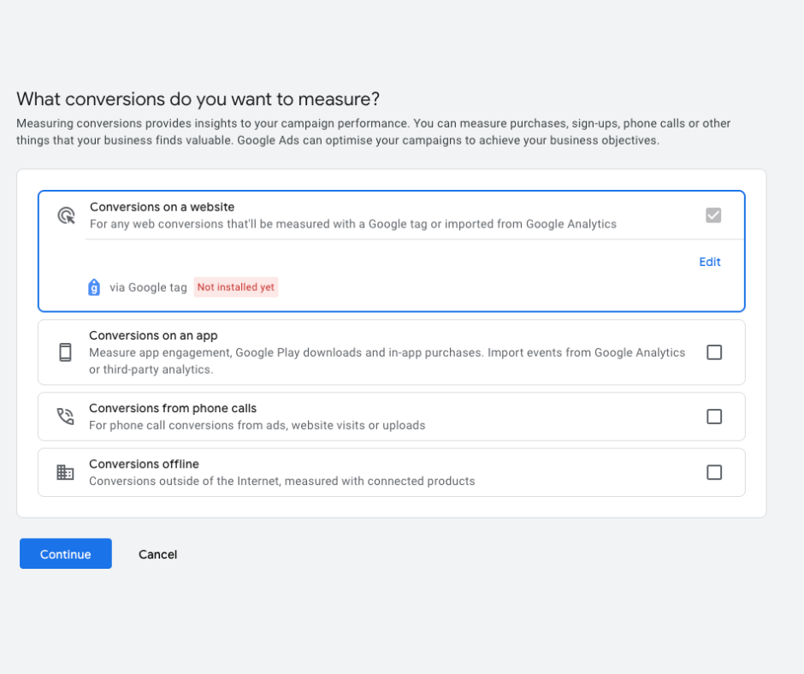The height and width of the screenshot is (674, 804).
Task: Click the blue Google tag icon
Action: pos(94,287)
